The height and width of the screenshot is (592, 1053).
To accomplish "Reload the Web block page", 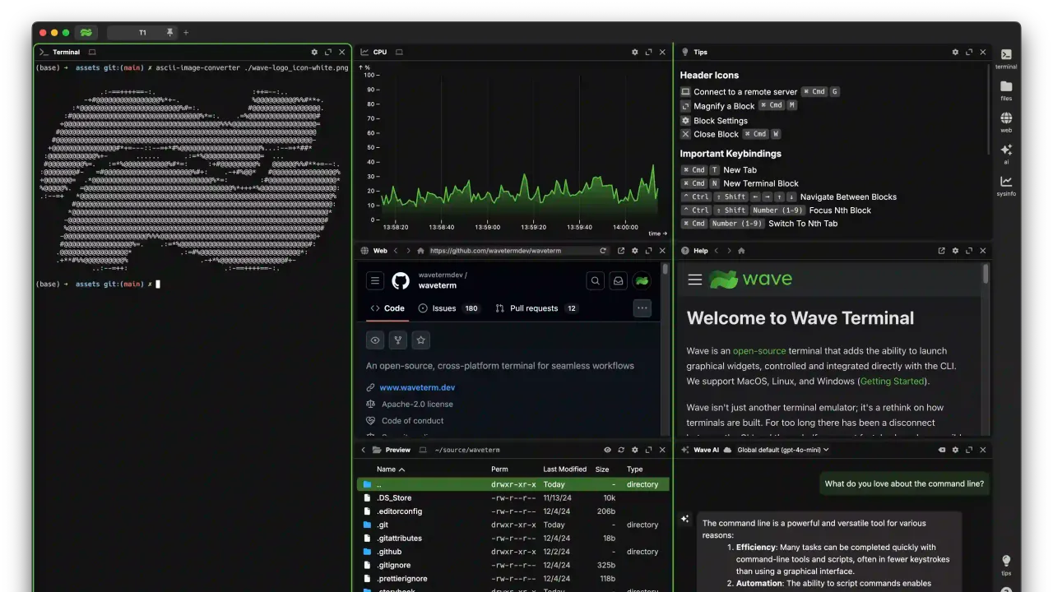I will tap(603, 251).
